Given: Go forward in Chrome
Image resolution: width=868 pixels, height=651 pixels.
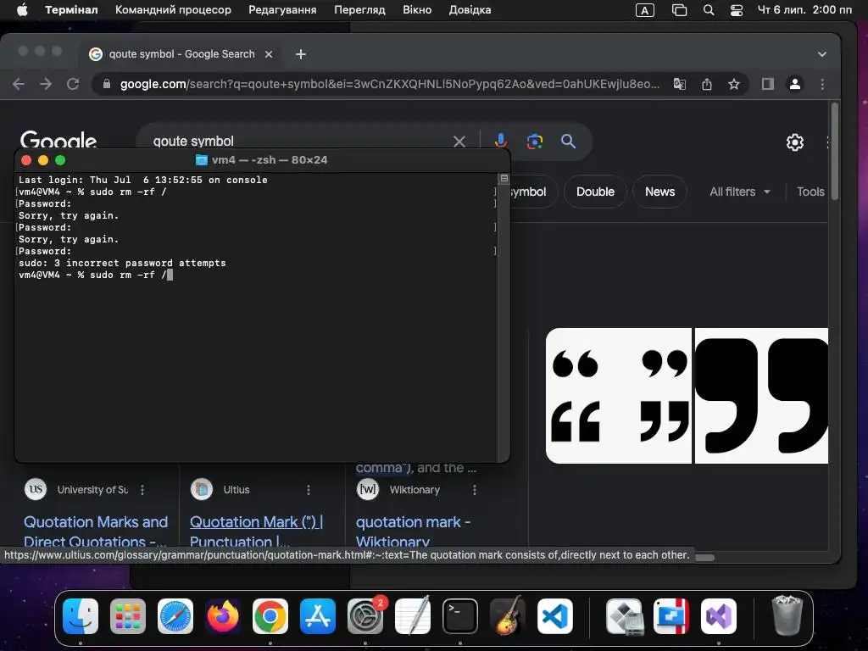Looking at the screenshot, I should [46, 84].
